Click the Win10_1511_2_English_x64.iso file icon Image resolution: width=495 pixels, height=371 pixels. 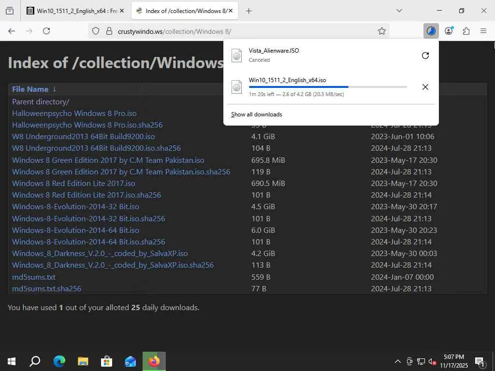click(x=237, y=87)
